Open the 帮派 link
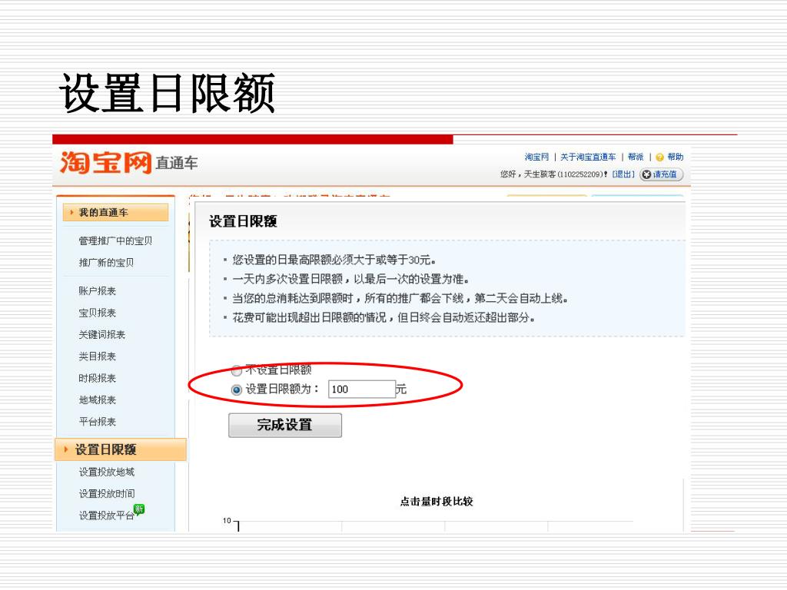This screenshot has height=590, width=787. click(x=636, y=157)
